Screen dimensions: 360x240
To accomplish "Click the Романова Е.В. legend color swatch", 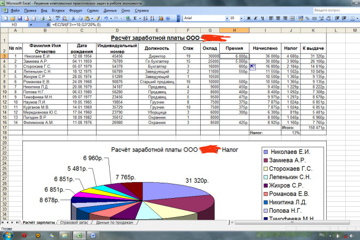I will [x=266, y=194].
